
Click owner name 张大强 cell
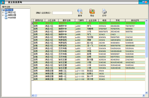(x=93, y=60)
